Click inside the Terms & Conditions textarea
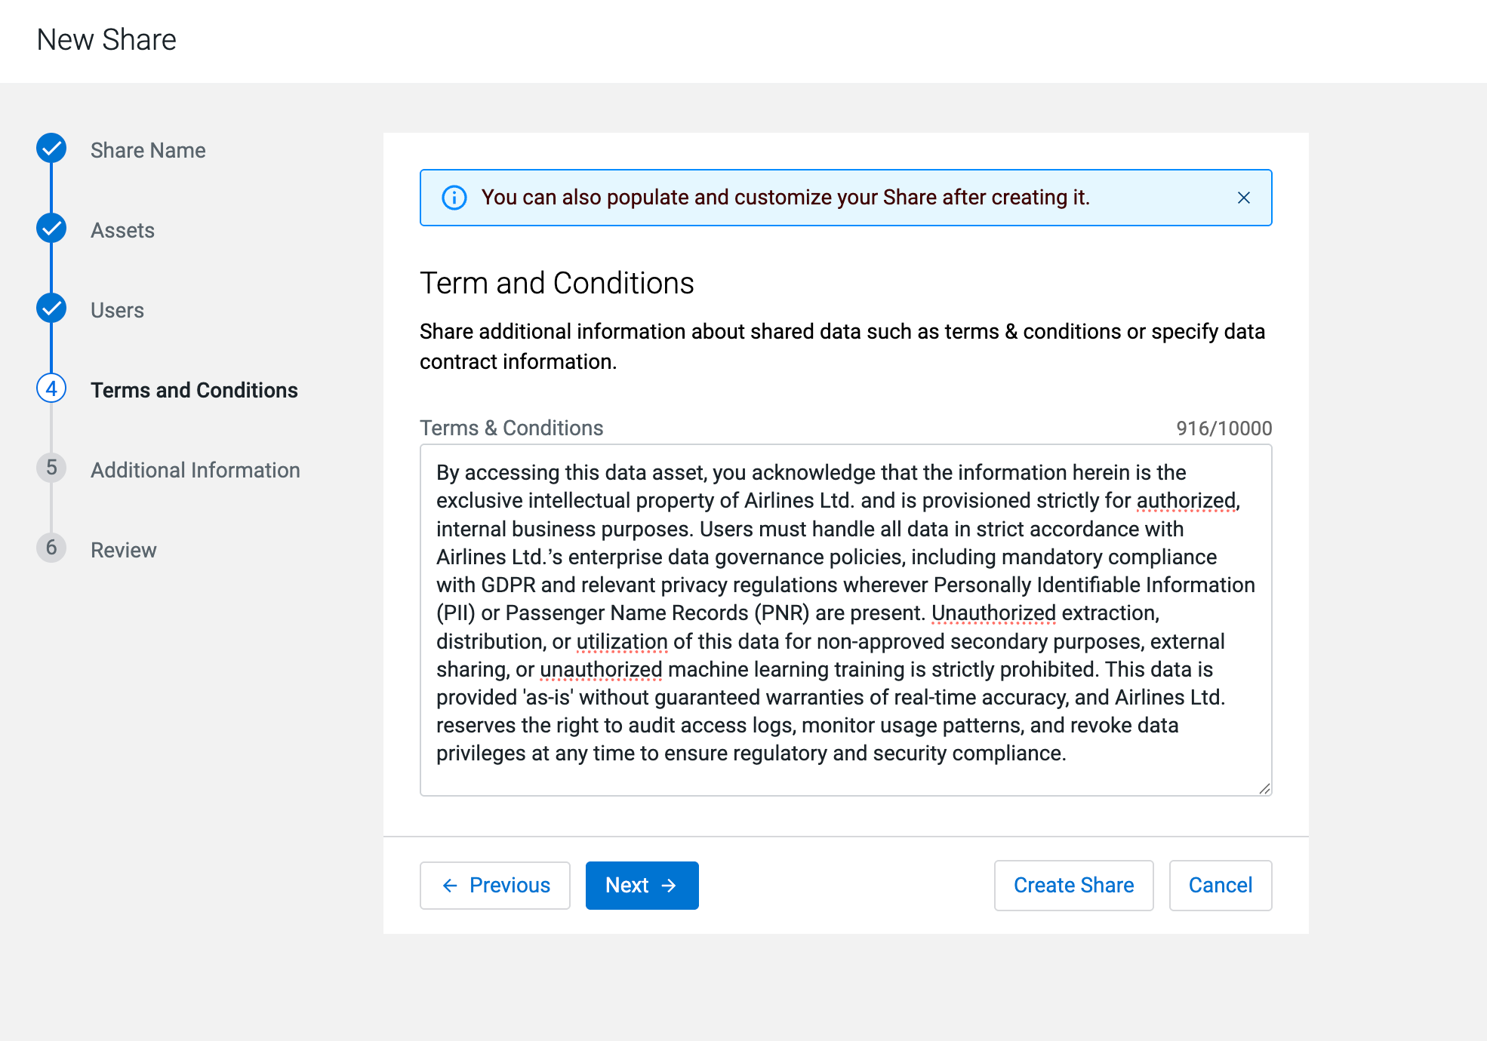The width and height of the screenshot is (1487, 1041). click(x=845, y=619)
